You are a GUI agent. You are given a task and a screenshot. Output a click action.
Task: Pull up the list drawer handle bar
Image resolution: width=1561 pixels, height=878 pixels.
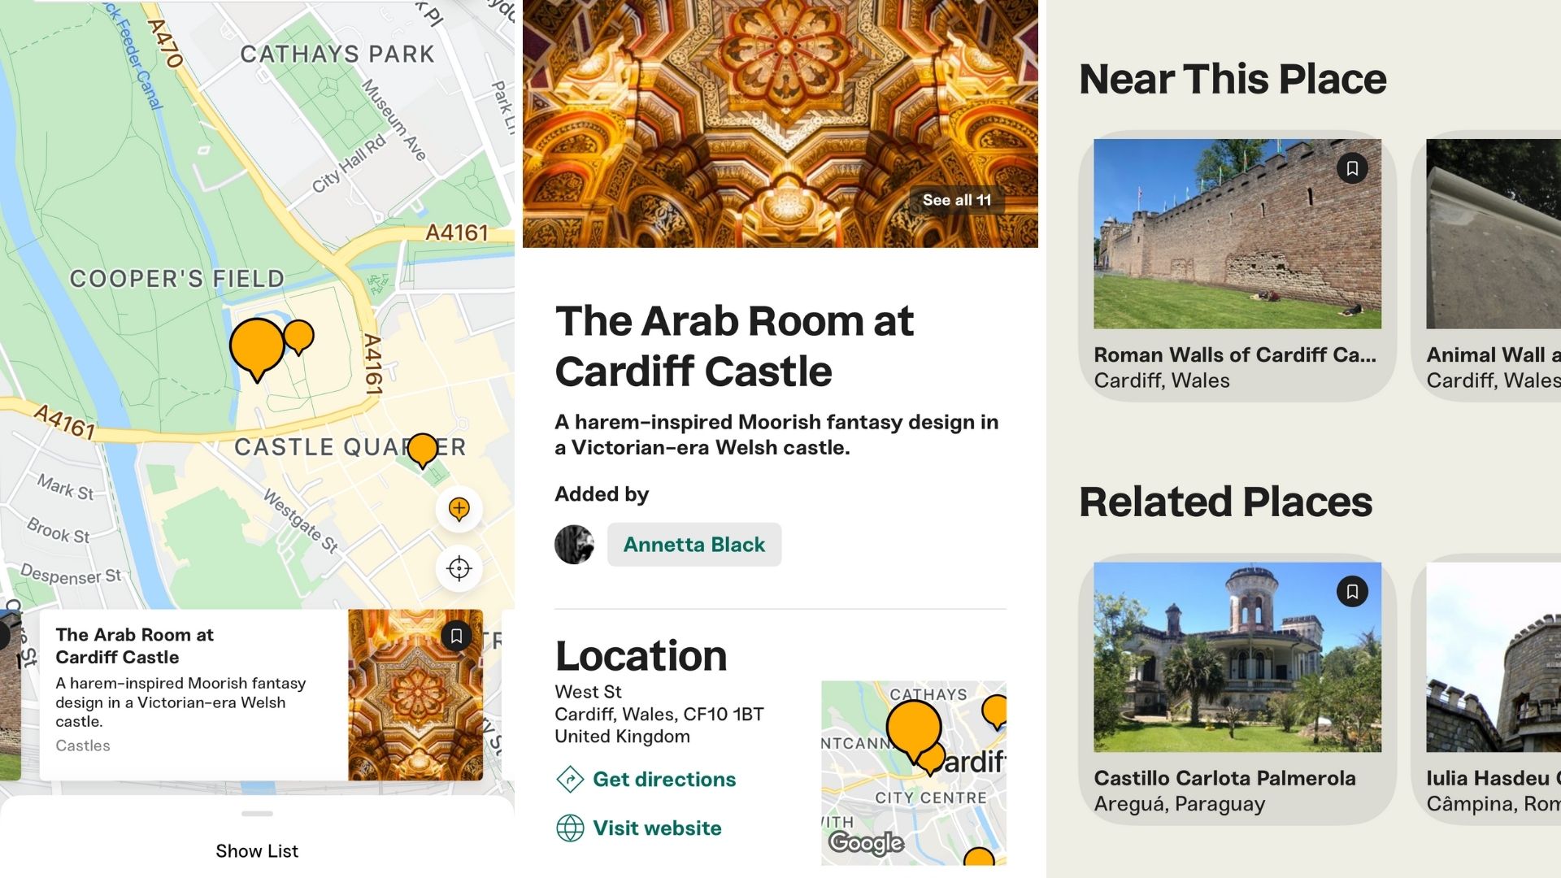tap(257, 814)
